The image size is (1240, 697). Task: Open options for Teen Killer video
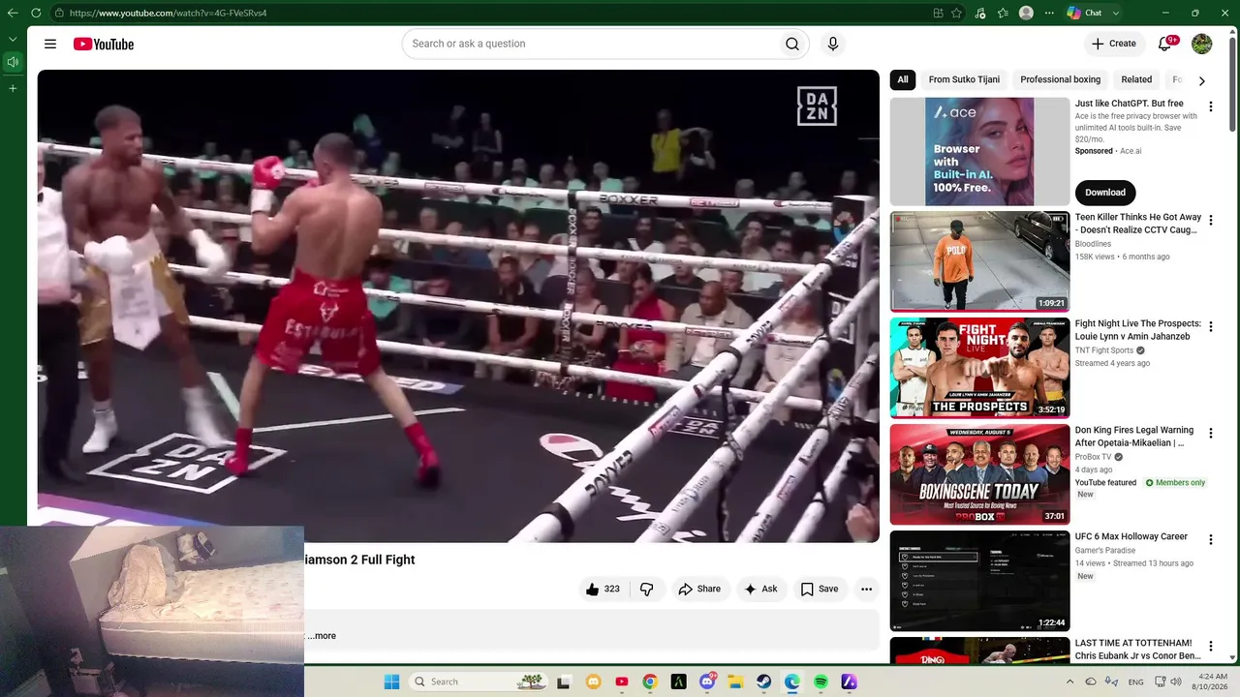tap(1210, 220)
